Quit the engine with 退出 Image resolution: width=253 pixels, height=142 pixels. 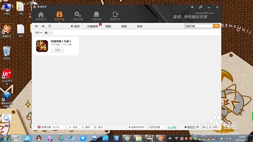point(99,127)
